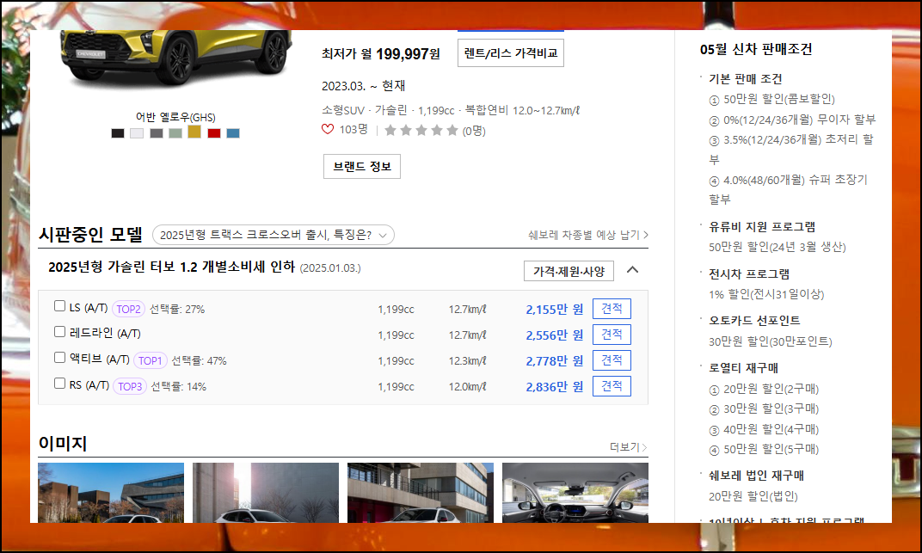Click the heart like icon
This screenshot has width=922, height=553.
pos(328,129)
